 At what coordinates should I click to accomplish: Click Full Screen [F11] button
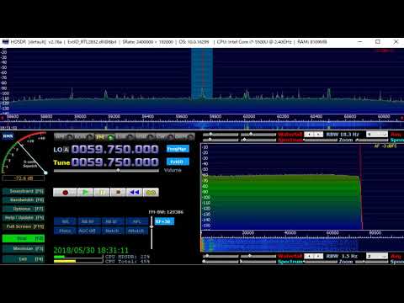pos(24,226)
